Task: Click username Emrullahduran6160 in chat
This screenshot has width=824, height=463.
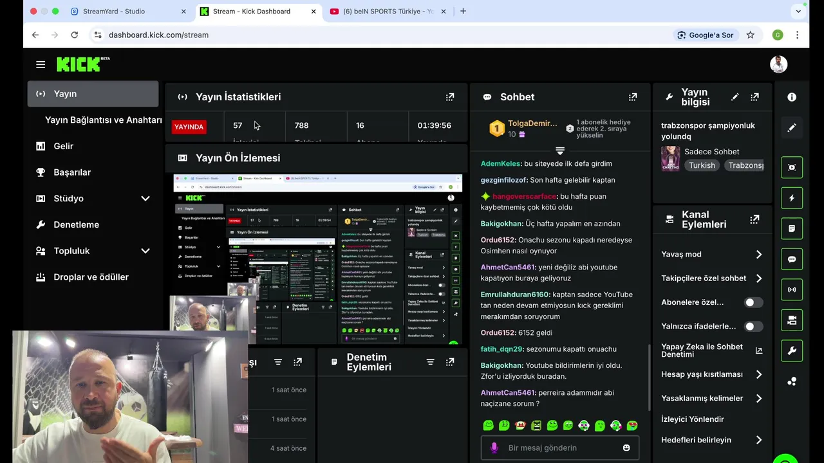Action: tap(515, 295)
